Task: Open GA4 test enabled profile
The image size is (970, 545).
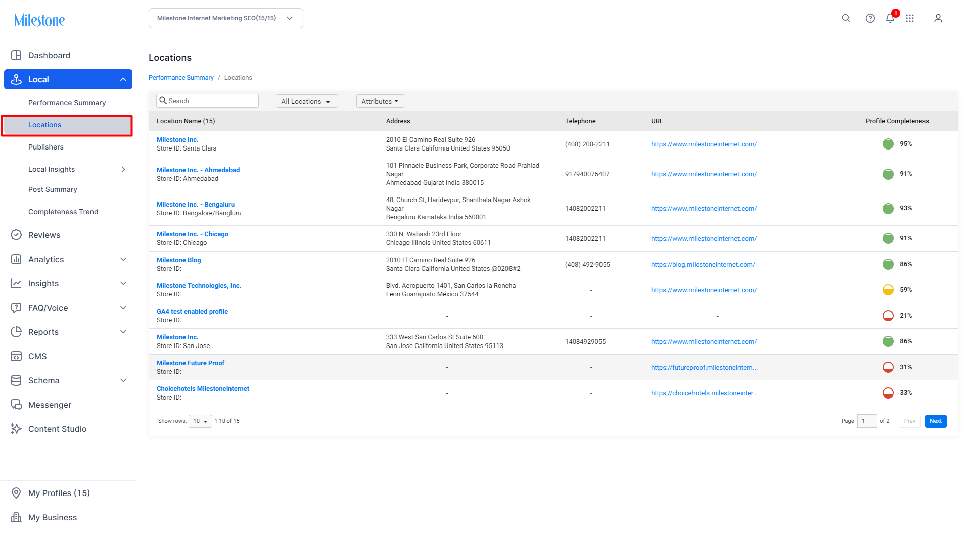Action: [x=192, y=312]
